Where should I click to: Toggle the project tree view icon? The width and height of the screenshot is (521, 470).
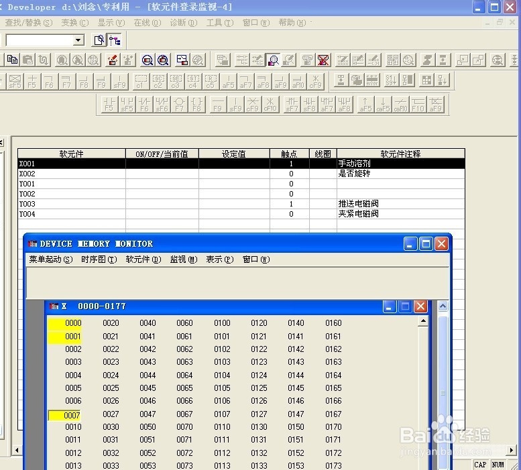pyautogui.click(x=114, y=40)
